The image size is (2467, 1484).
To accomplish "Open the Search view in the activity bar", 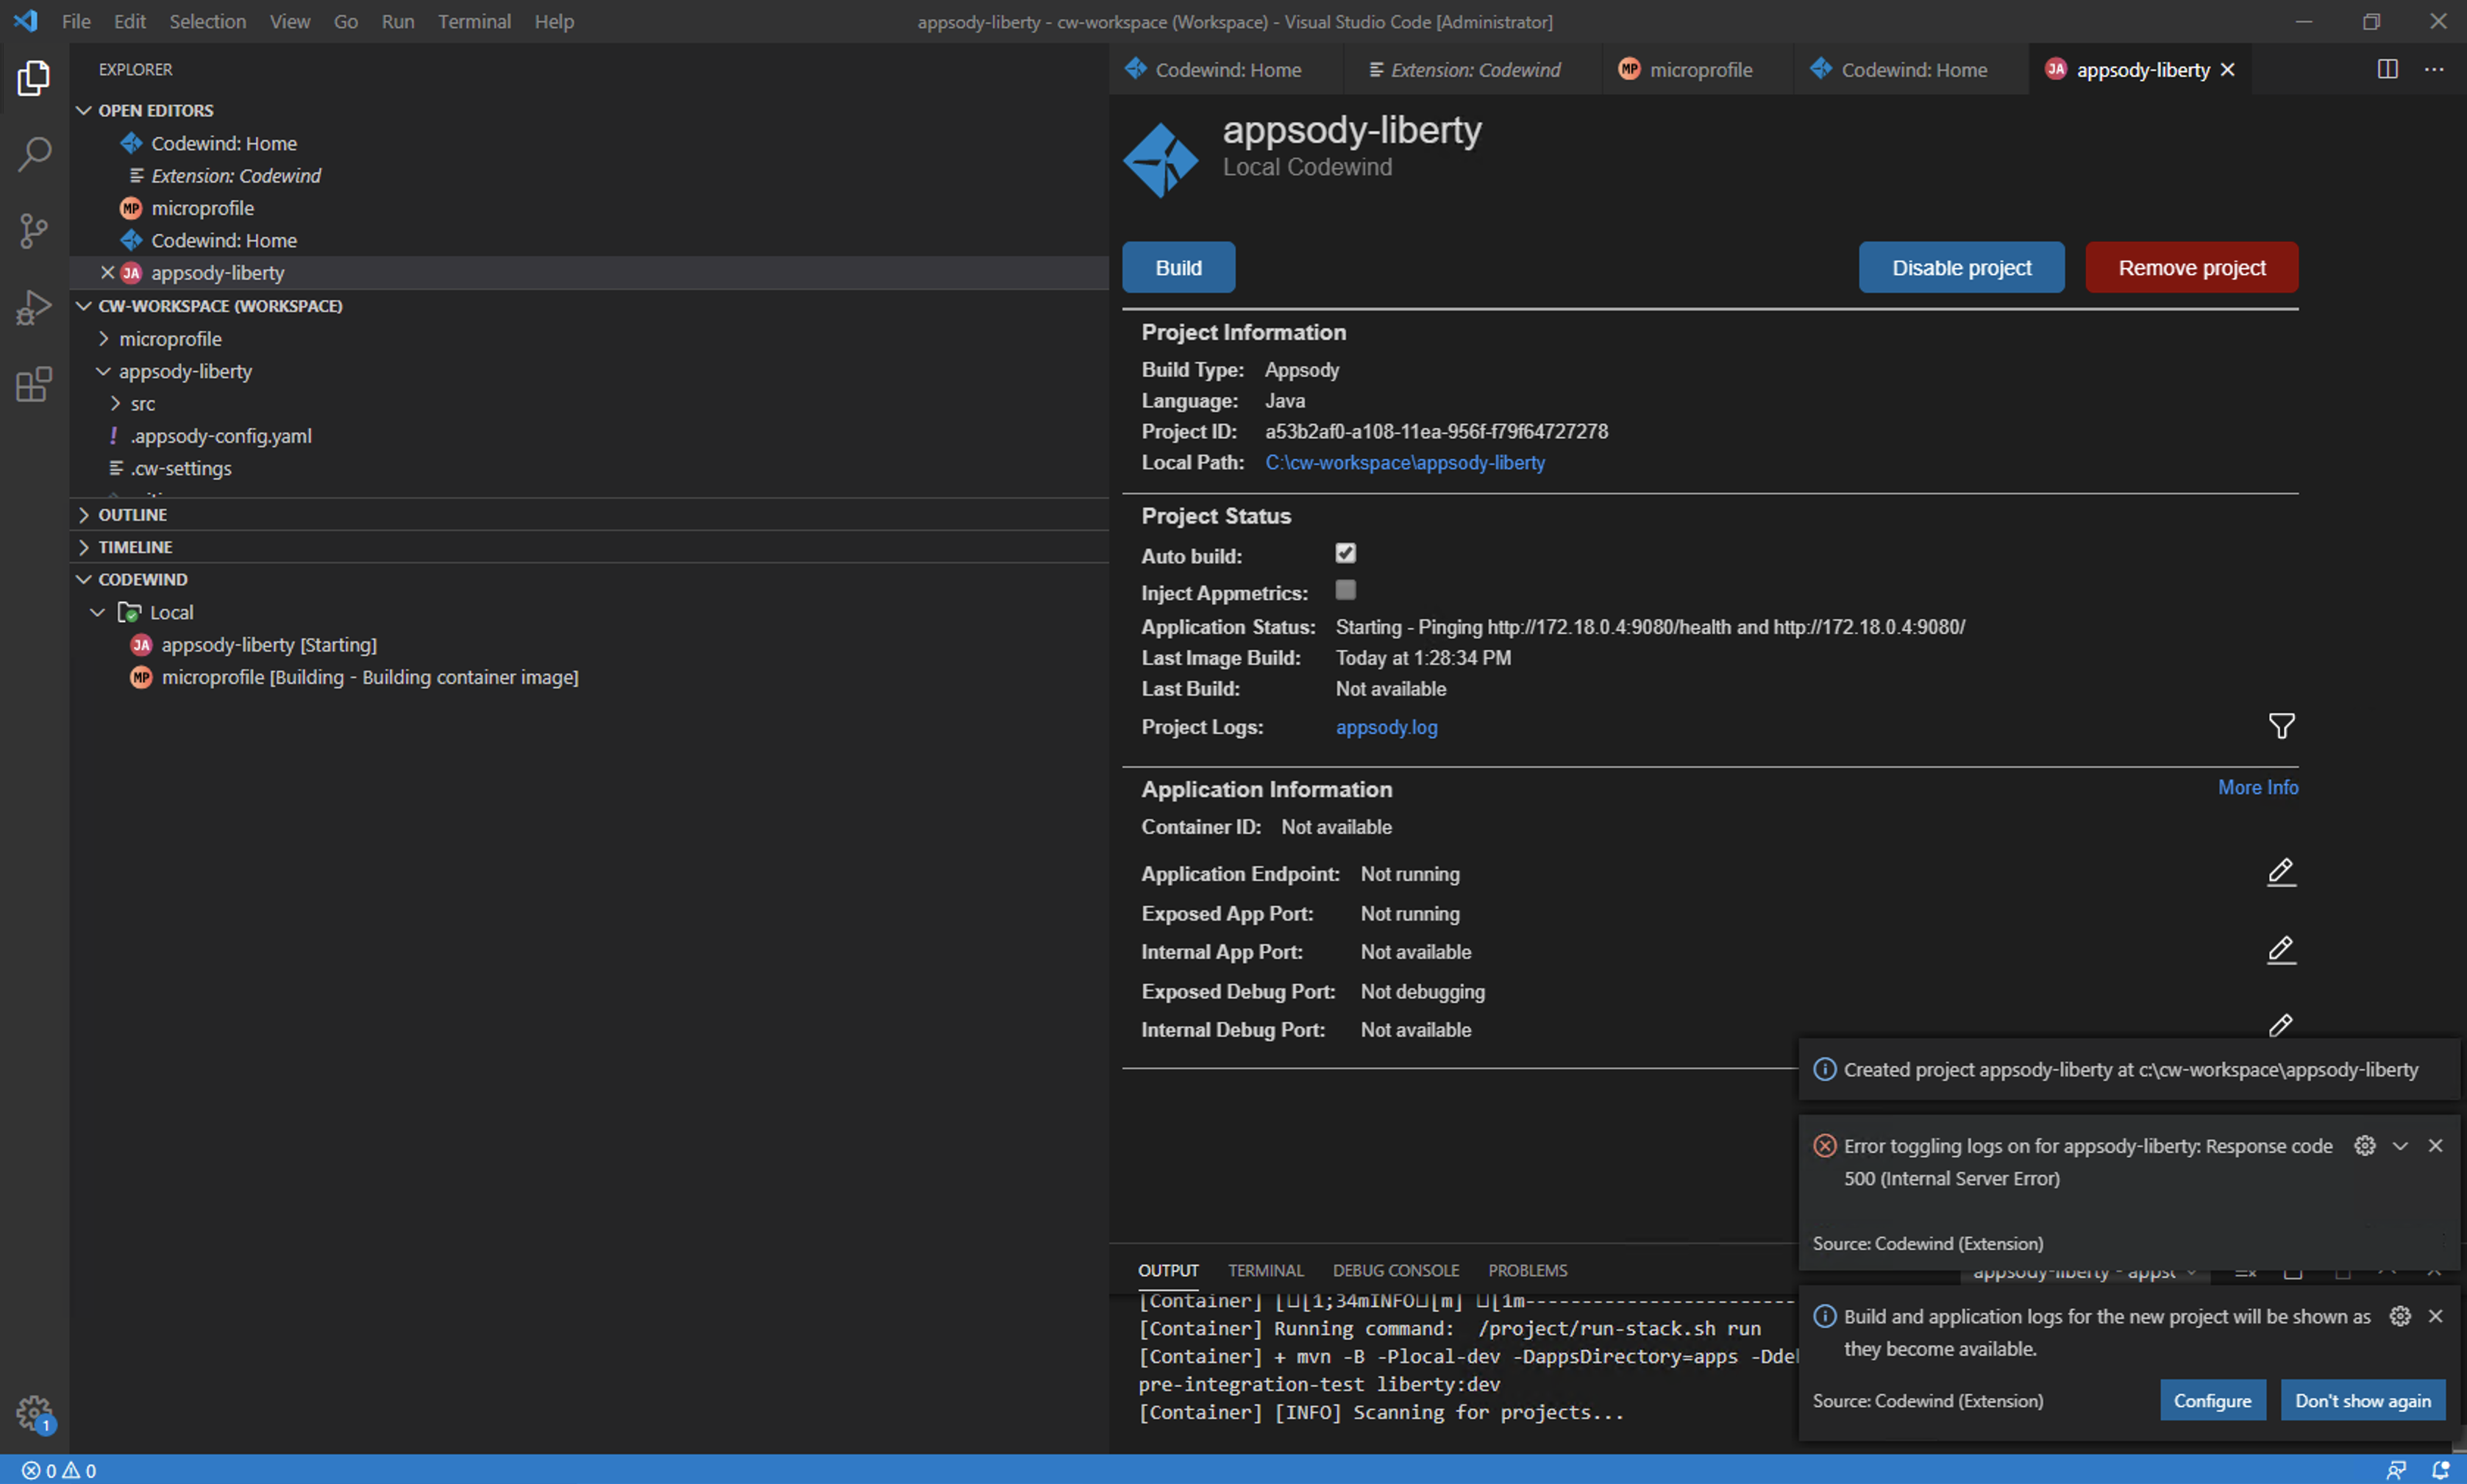I will click(x=33, y=154).
